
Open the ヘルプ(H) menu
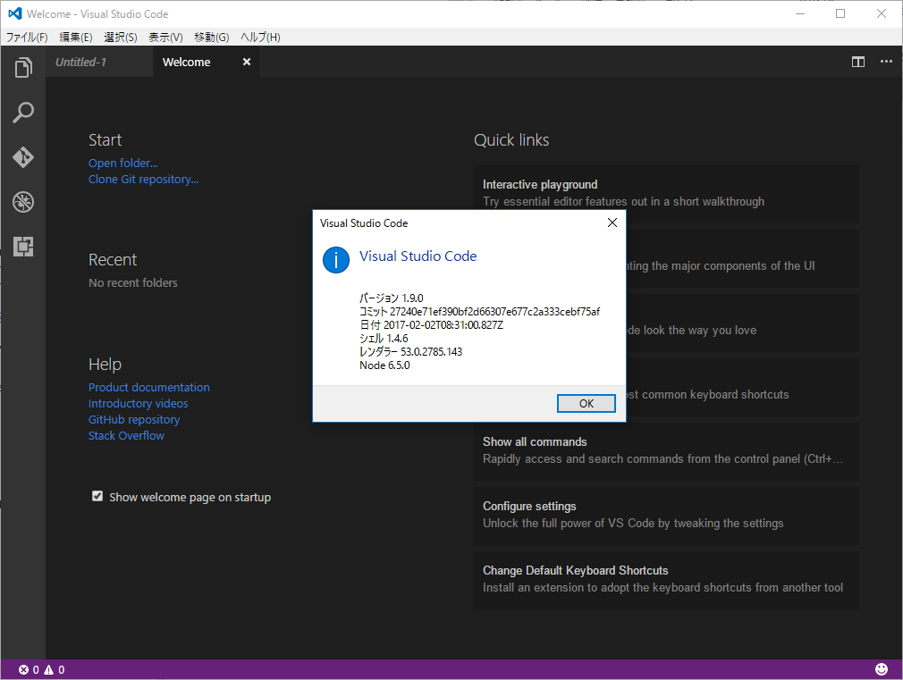coord(259,38)
